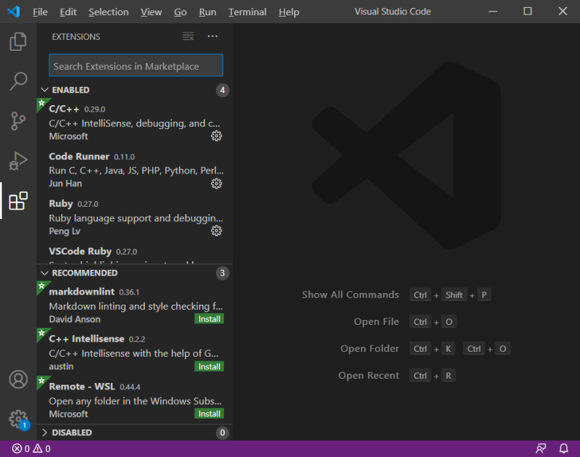The image size is (580, 457).
Task: Open the Explorer view in activity bar
Action: click(18, 41)
